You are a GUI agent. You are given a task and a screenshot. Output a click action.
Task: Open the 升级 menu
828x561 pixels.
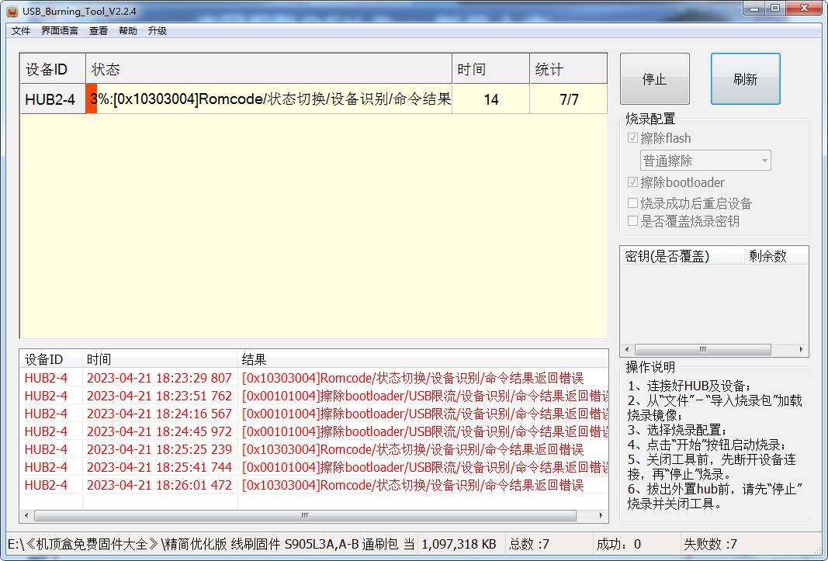pos(158,30)
